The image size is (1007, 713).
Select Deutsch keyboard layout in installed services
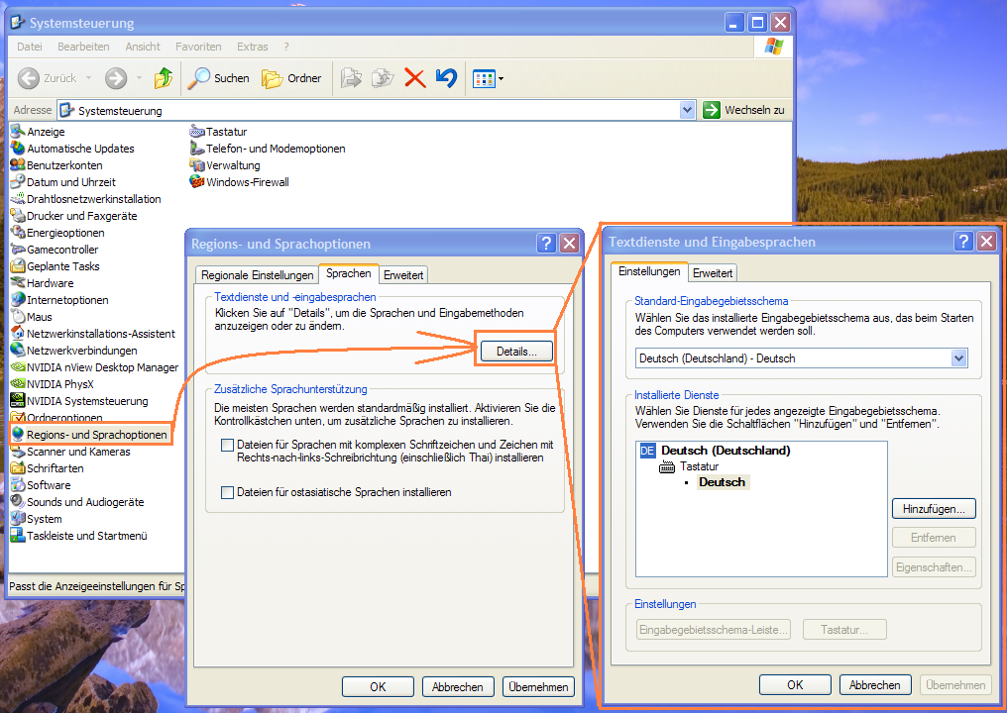(x=723, y=482)
